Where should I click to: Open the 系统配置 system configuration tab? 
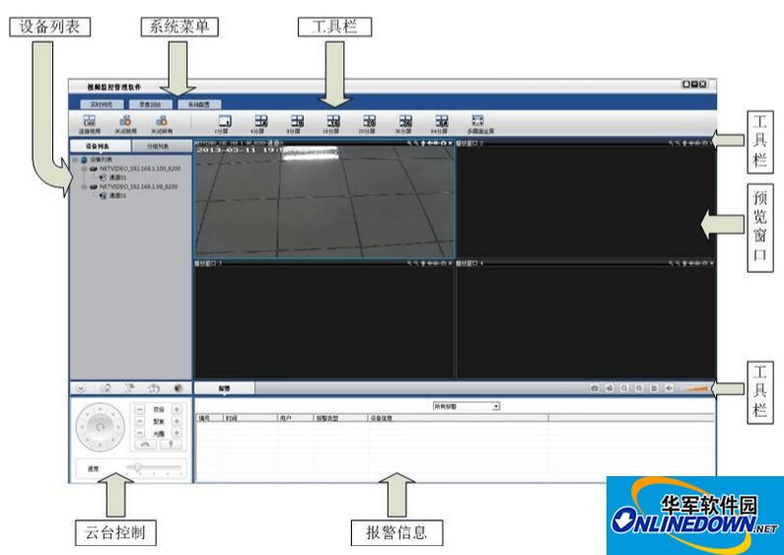point(199,103)
